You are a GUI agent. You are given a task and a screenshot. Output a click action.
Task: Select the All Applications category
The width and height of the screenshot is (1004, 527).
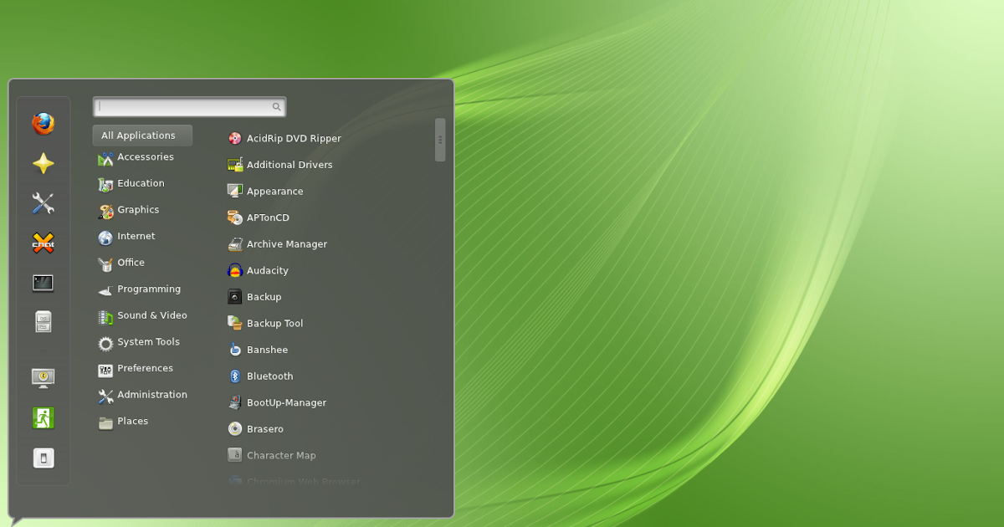coord(141,136)
